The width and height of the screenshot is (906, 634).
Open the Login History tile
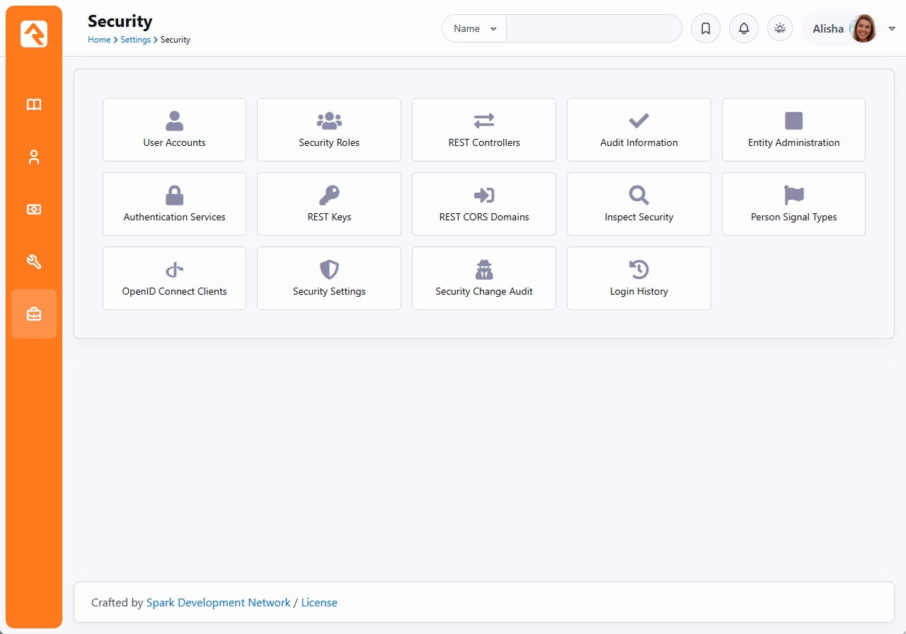[638, 278]
